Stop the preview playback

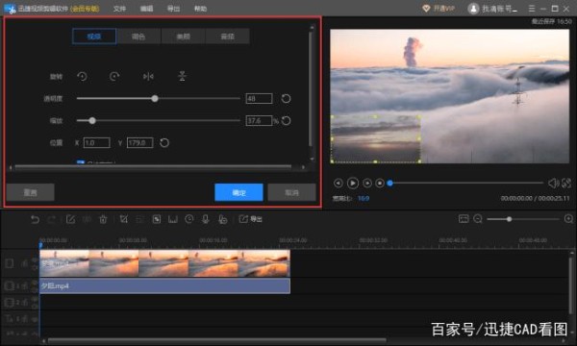380,184
